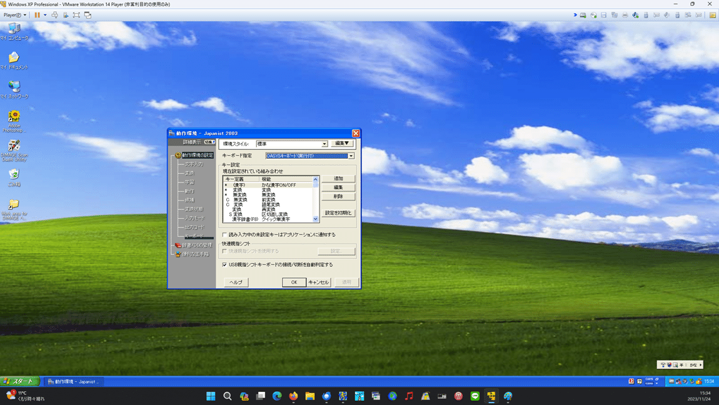Toggle the 詳細表示 切替 switch

(x=209, y=142)
